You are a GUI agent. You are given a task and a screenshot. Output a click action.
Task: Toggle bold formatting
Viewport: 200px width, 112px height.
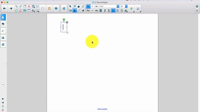[x=101, y=11]
